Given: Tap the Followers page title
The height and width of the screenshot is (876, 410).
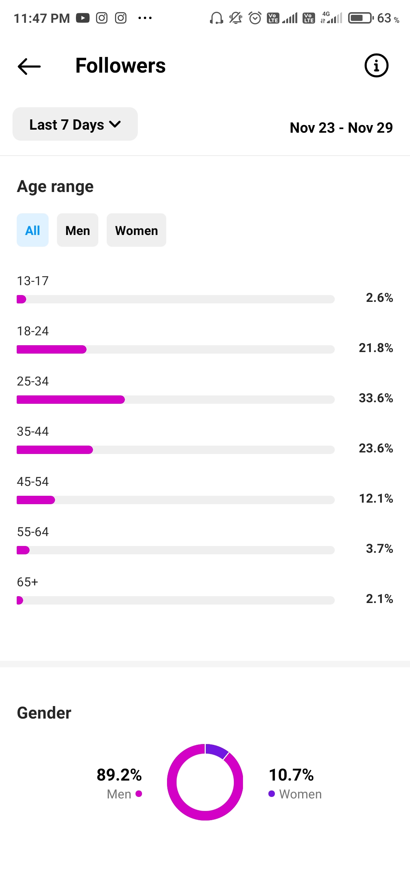Looking at the screenshot, I should (x=120, y=65).
